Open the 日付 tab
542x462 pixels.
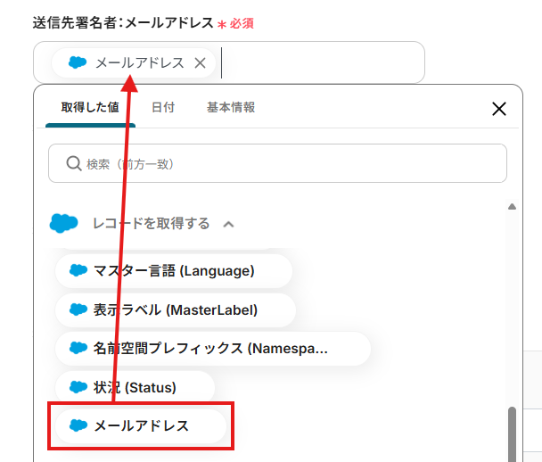[x=163, y=108]
